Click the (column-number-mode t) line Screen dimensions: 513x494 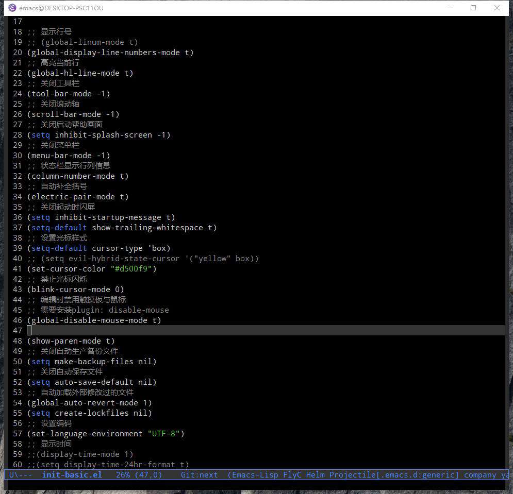[x=78, y=176]
